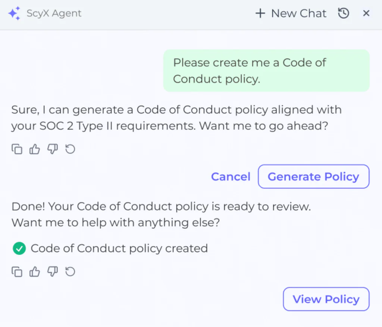Regenerate the first agent response
382x327 pixels.
pyautogui.click(x=70, y=149)
